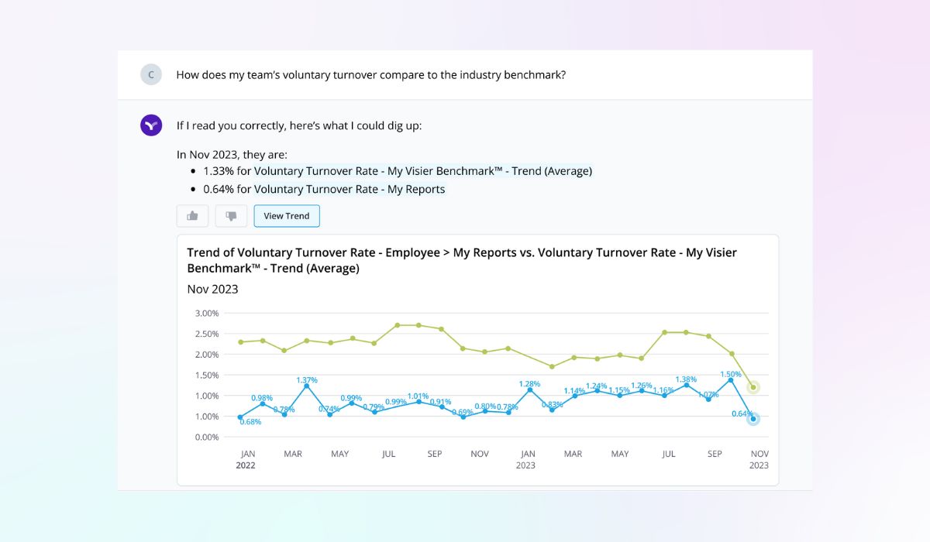Select the highlighted blue My Reports point at Nov 2023

[753, 419]
